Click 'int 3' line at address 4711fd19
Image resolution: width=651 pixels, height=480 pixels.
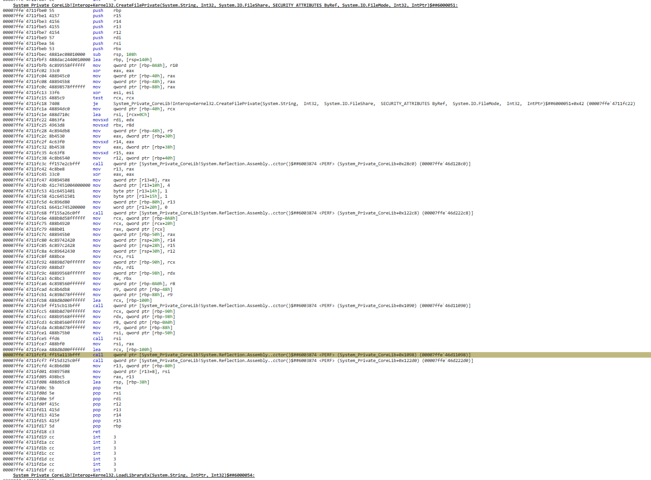click(59, 437)
